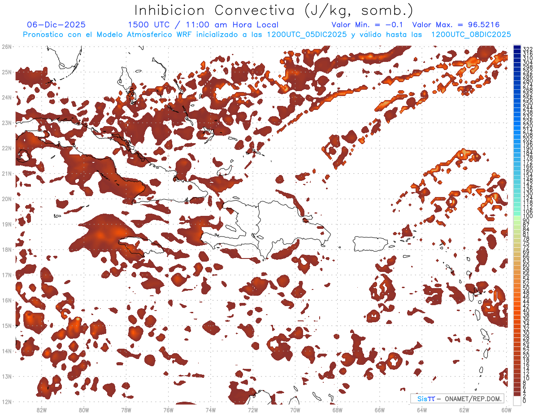Click the "Valor Min. = -0.1" text
The image size is (538, 416).
[368, 25]
